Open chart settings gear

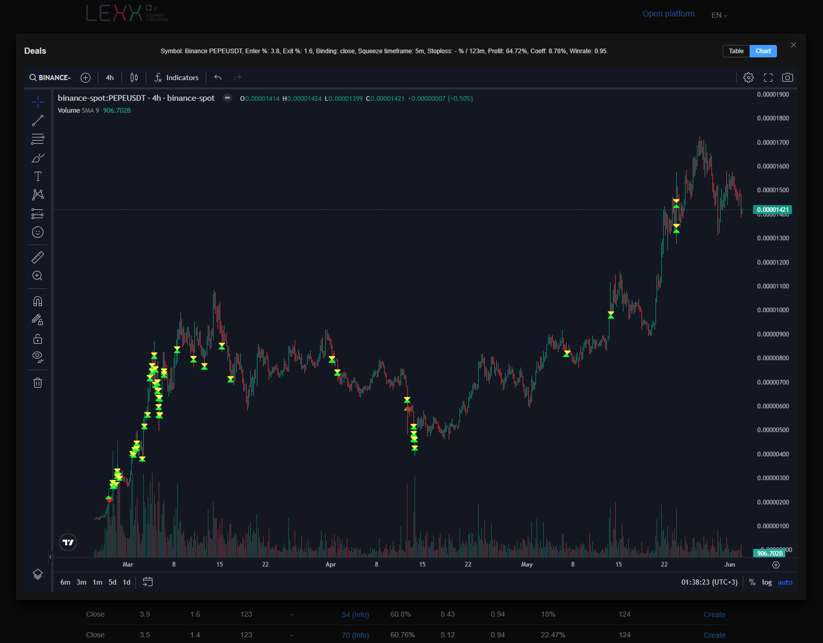pos(749,78)
